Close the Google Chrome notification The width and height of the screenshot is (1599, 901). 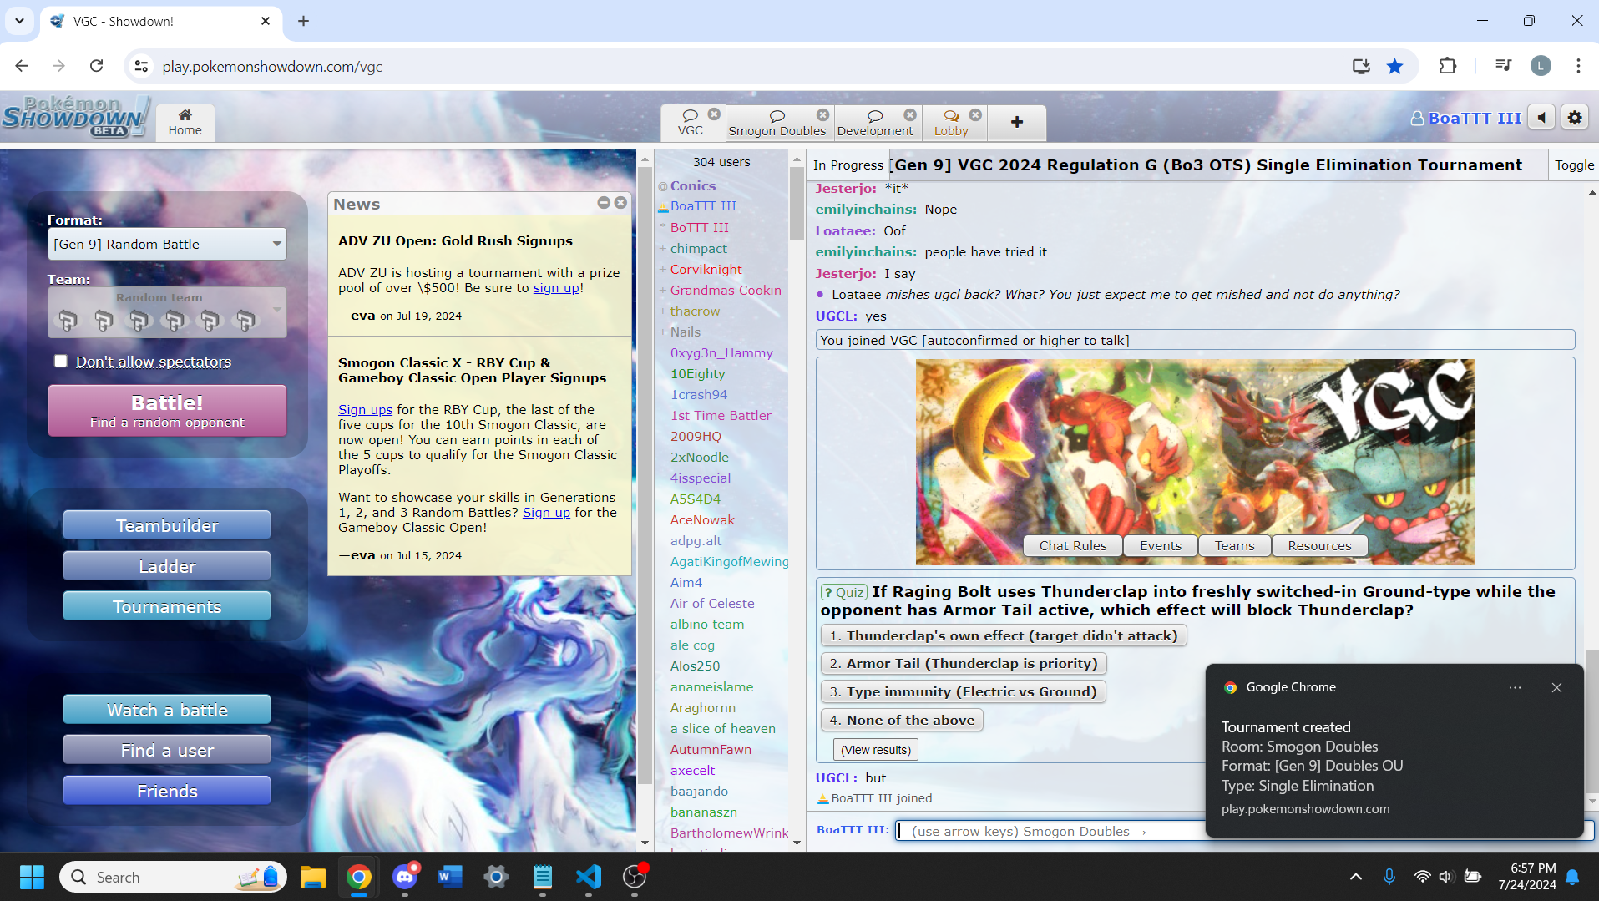(x=1556, y=687)
